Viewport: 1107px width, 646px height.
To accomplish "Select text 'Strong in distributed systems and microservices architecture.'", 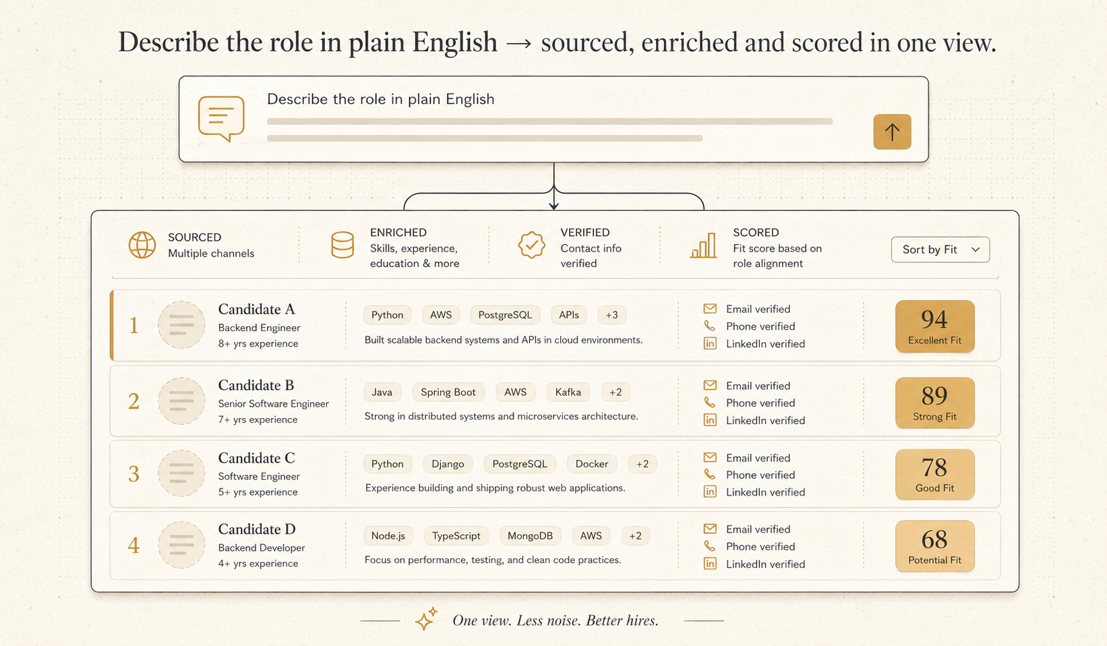I will pos(501,416).
